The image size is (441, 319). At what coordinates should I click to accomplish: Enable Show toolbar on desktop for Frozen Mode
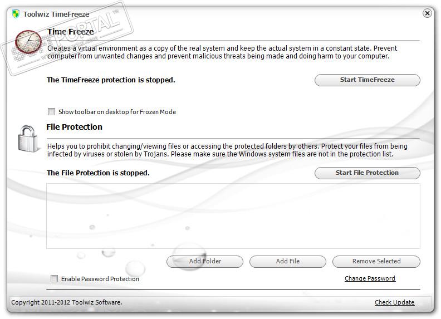51,112
